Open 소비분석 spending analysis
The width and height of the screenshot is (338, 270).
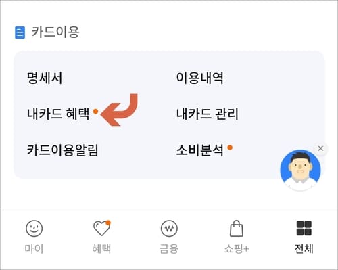(x=199, y=150)
